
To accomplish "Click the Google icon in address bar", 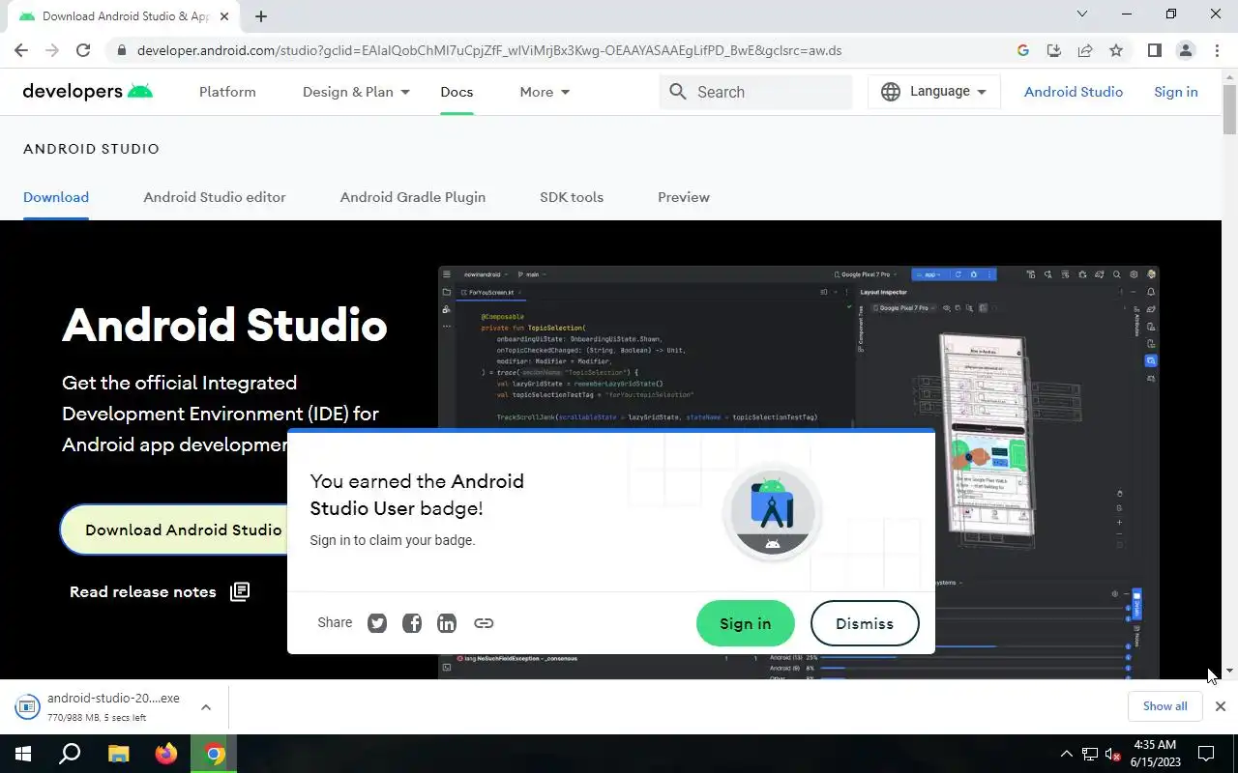I will (1023, 50).
